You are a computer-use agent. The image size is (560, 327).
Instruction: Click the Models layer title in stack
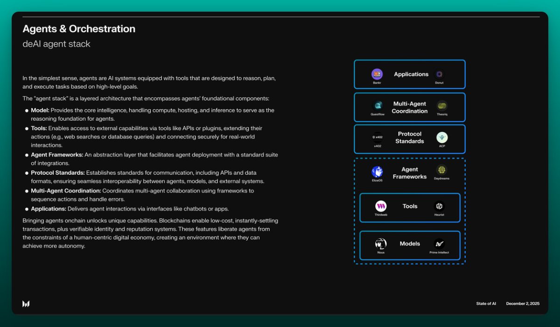tap(410, 244)
